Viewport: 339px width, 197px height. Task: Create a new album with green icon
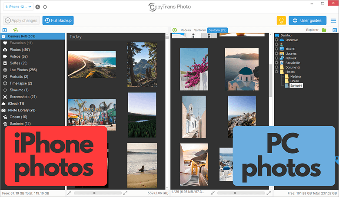[x=15, y=30]
